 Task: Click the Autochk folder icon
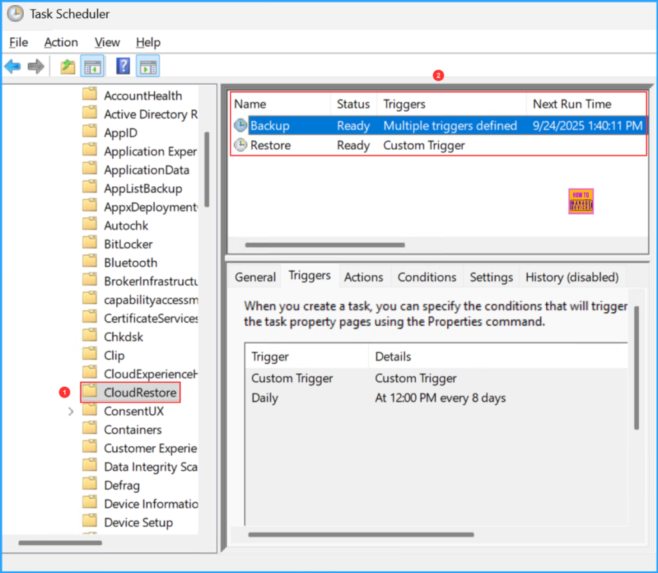pos(90,224)
